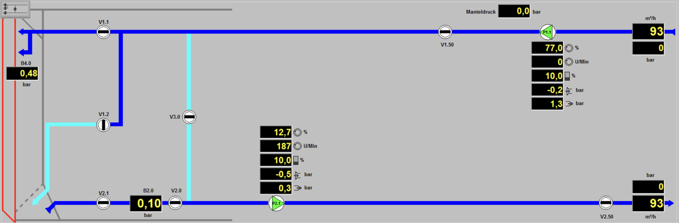Click P1.1 speed value 77,0 %

pos(548,48)
